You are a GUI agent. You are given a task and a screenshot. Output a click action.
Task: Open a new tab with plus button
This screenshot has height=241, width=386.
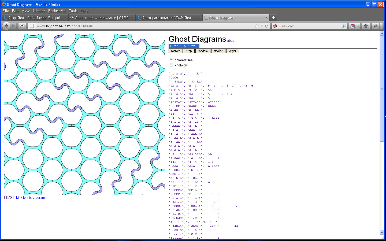(273, 18)
